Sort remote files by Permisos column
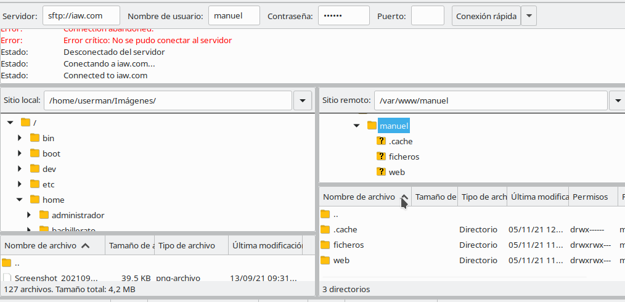 tap(592, 197)
